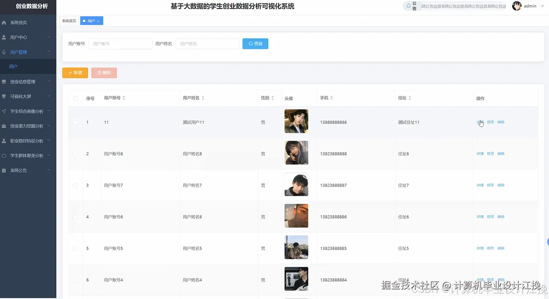
Task: Click the notification bell icon in header
Action: click(x=408, y=6)
